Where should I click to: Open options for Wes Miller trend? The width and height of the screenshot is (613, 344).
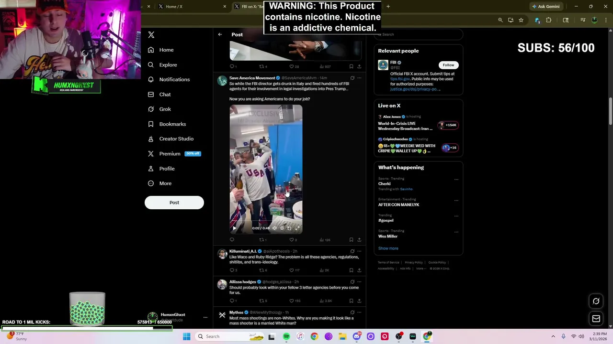pyautogui.click(x=456, y=232)
